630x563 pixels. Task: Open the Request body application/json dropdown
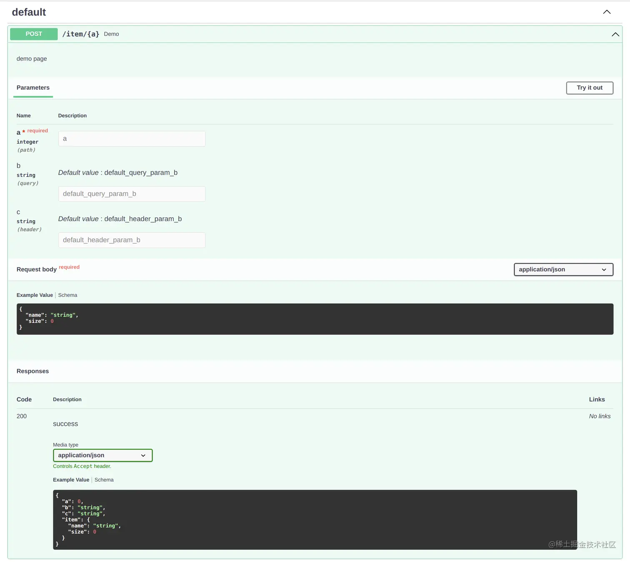(x=563, y=269)
